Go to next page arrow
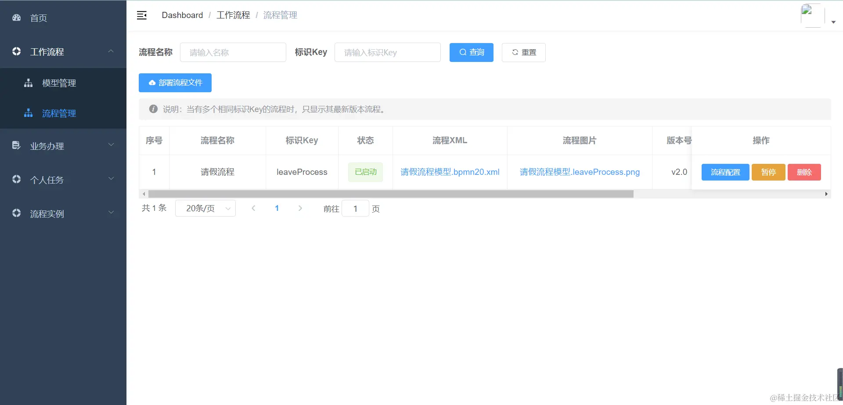 300,208
